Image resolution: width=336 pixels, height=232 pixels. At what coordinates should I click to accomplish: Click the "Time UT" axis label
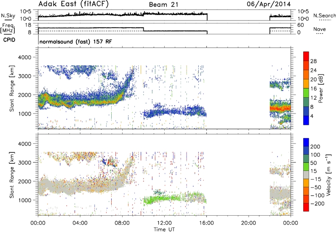164,229
